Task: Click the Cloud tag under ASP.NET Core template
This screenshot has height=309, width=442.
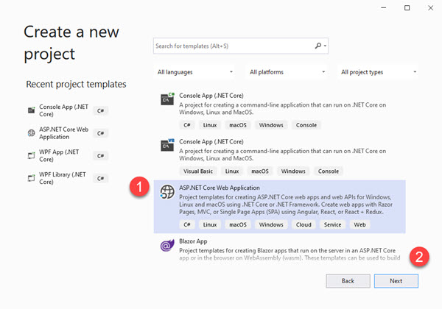Action: pyautogui.click(x=304, y=224)
